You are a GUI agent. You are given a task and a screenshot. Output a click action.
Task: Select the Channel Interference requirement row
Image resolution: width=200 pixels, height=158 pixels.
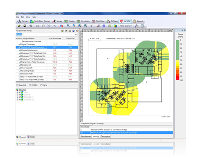[47, 50]
